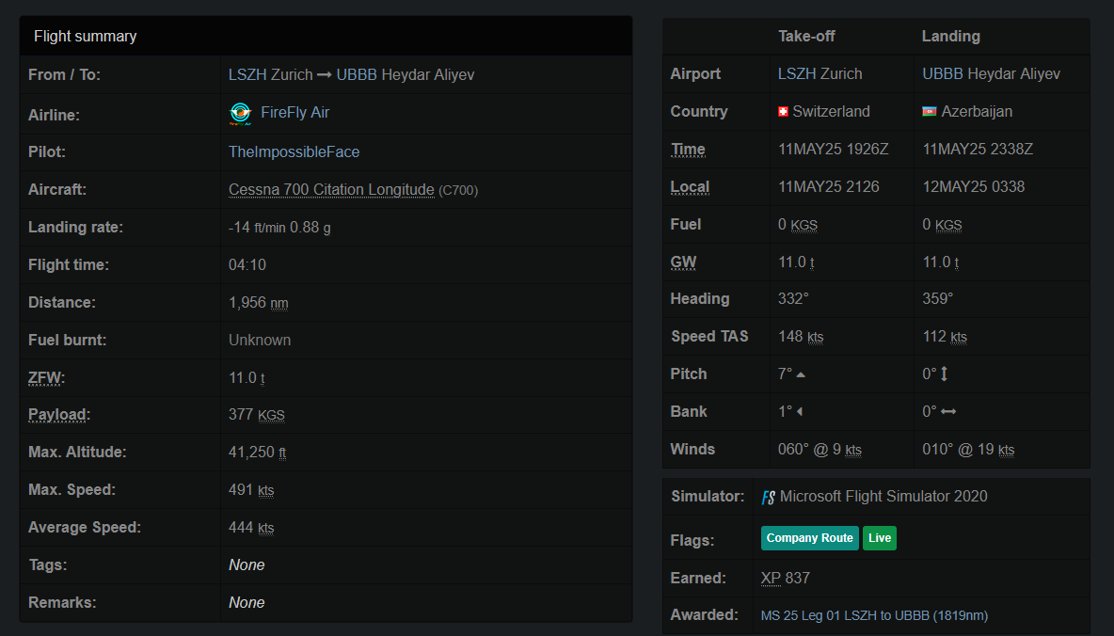
Task: Click LSZH Zurich in the take-off column
Action: pyautogui.click(x=820, y=73)
